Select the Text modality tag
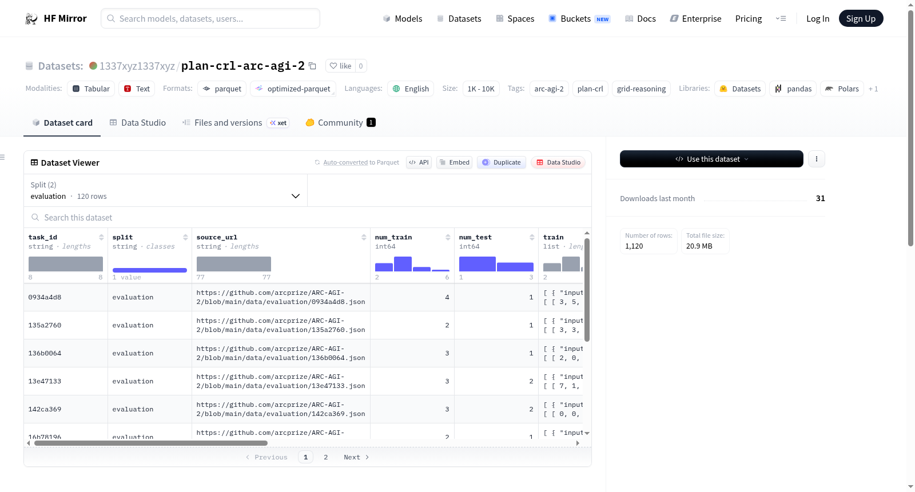 (x=137, y=89)
